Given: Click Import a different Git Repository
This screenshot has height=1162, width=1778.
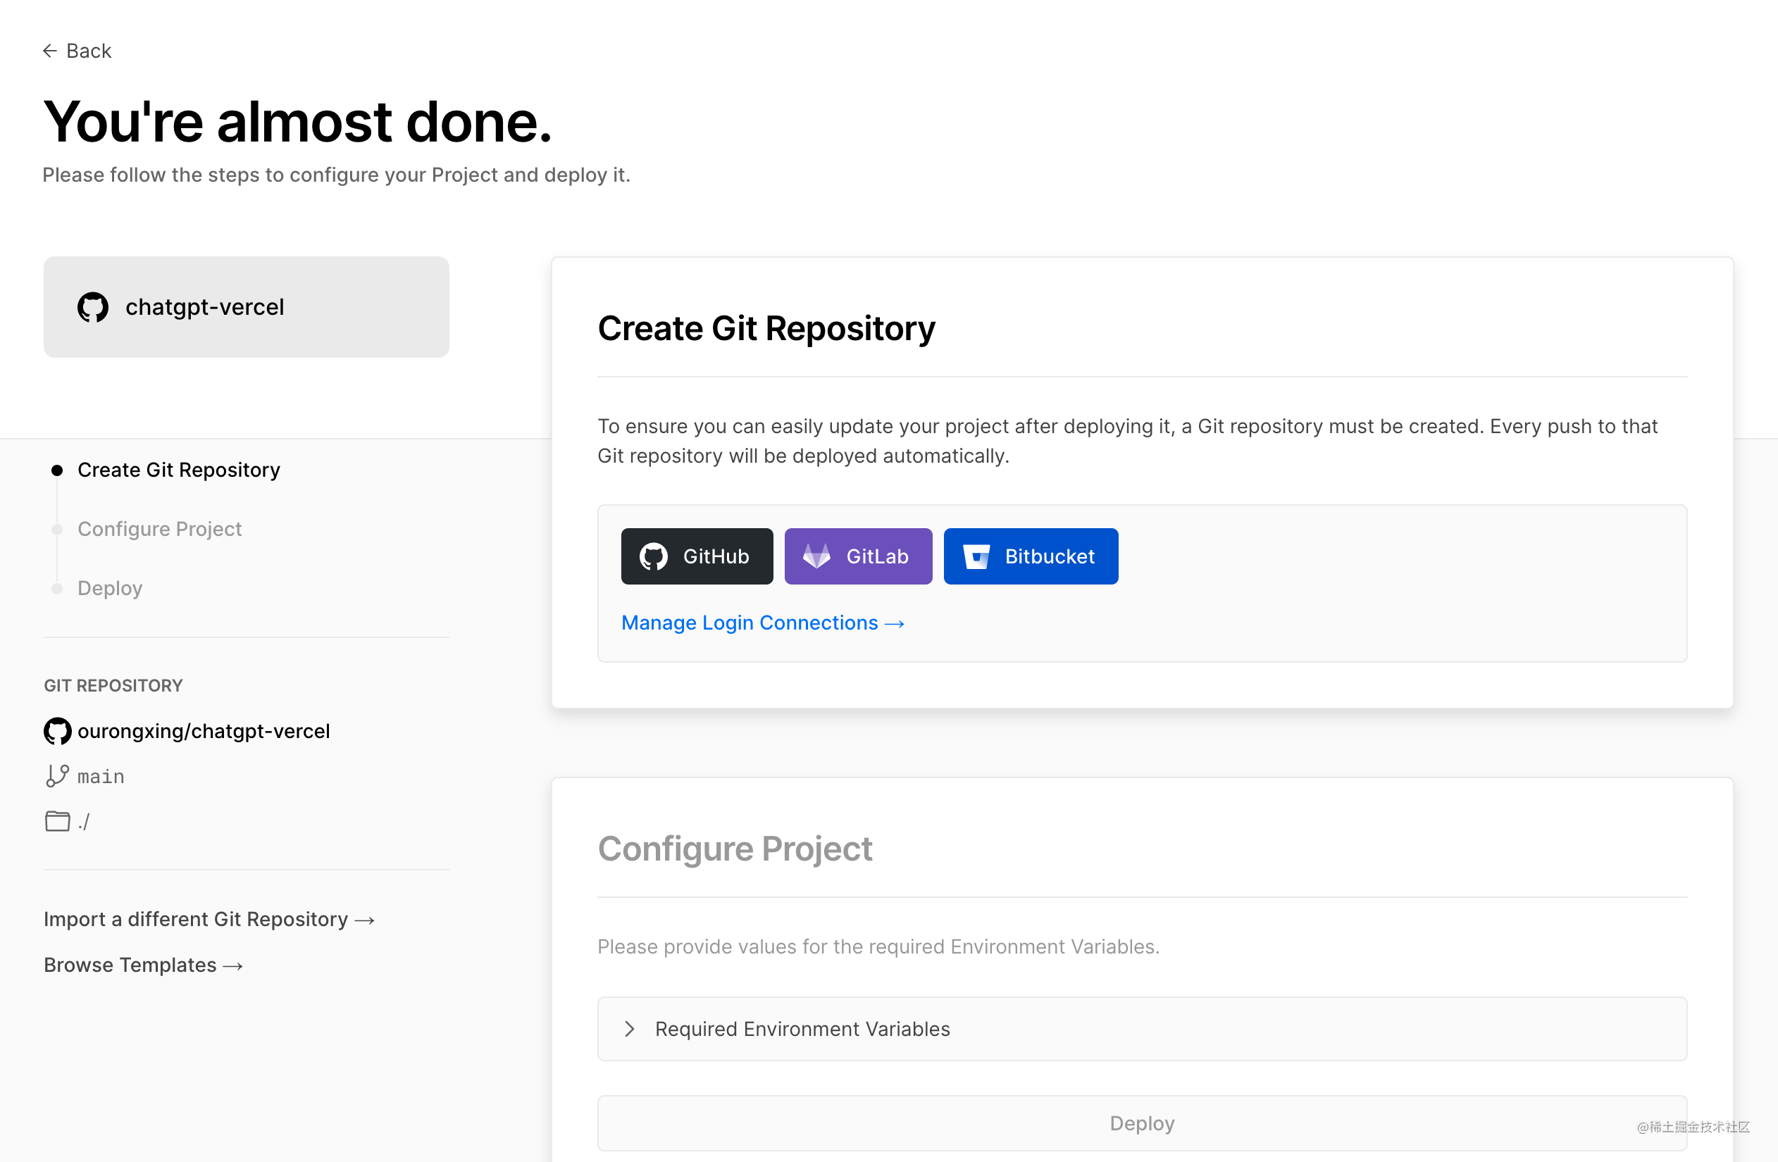Looking at the screenshot, I should (x=209, y=919).
